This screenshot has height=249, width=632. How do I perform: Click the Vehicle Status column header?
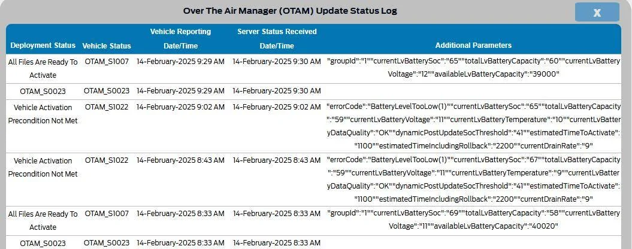click(x=107, y=46)
